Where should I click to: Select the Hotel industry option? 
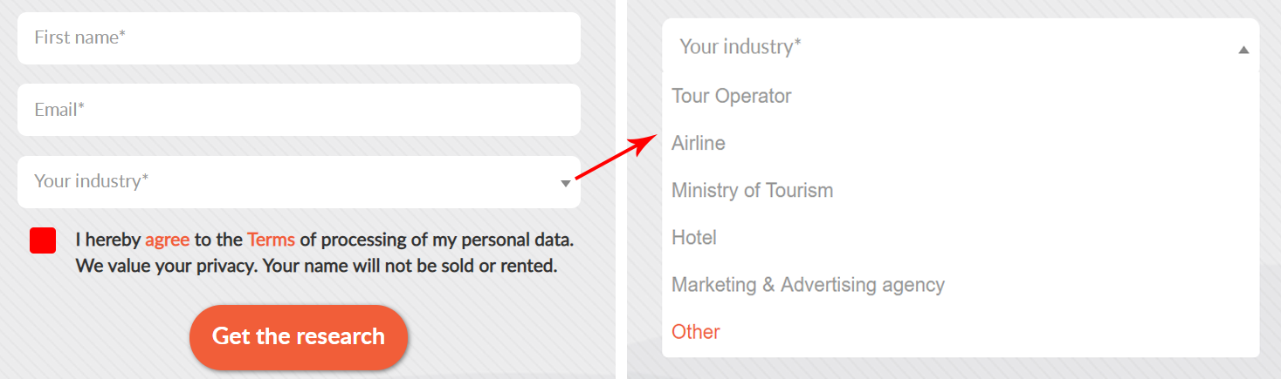pos(694,237)
